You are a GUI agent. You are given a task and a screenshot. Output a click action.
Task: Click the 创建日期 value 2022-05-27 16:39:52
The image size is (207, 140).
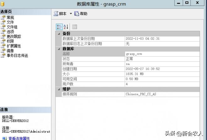pyautogui.click(x=143, y=69)
